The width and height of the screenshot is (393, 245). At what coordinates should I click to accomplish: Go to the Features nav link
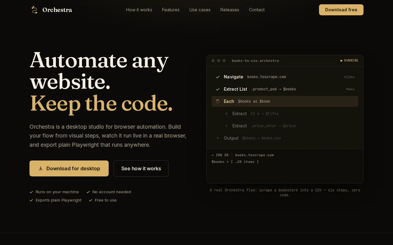pyautogui.click(x=171, y=10)
